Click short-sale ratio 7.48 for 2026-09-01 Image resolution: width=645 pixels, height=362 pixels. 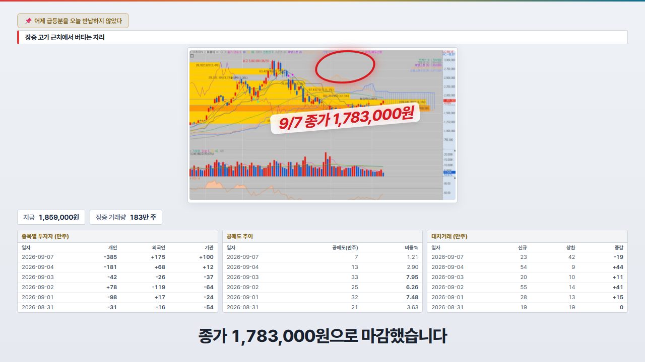pyautogui.click(x=412, y=297)
